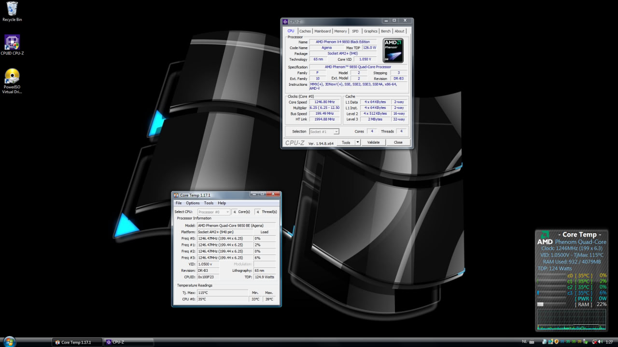Screen dimensions: 618x347
Task: Click the c3 core load bar in gadget
Action: (x=551, y=293)
